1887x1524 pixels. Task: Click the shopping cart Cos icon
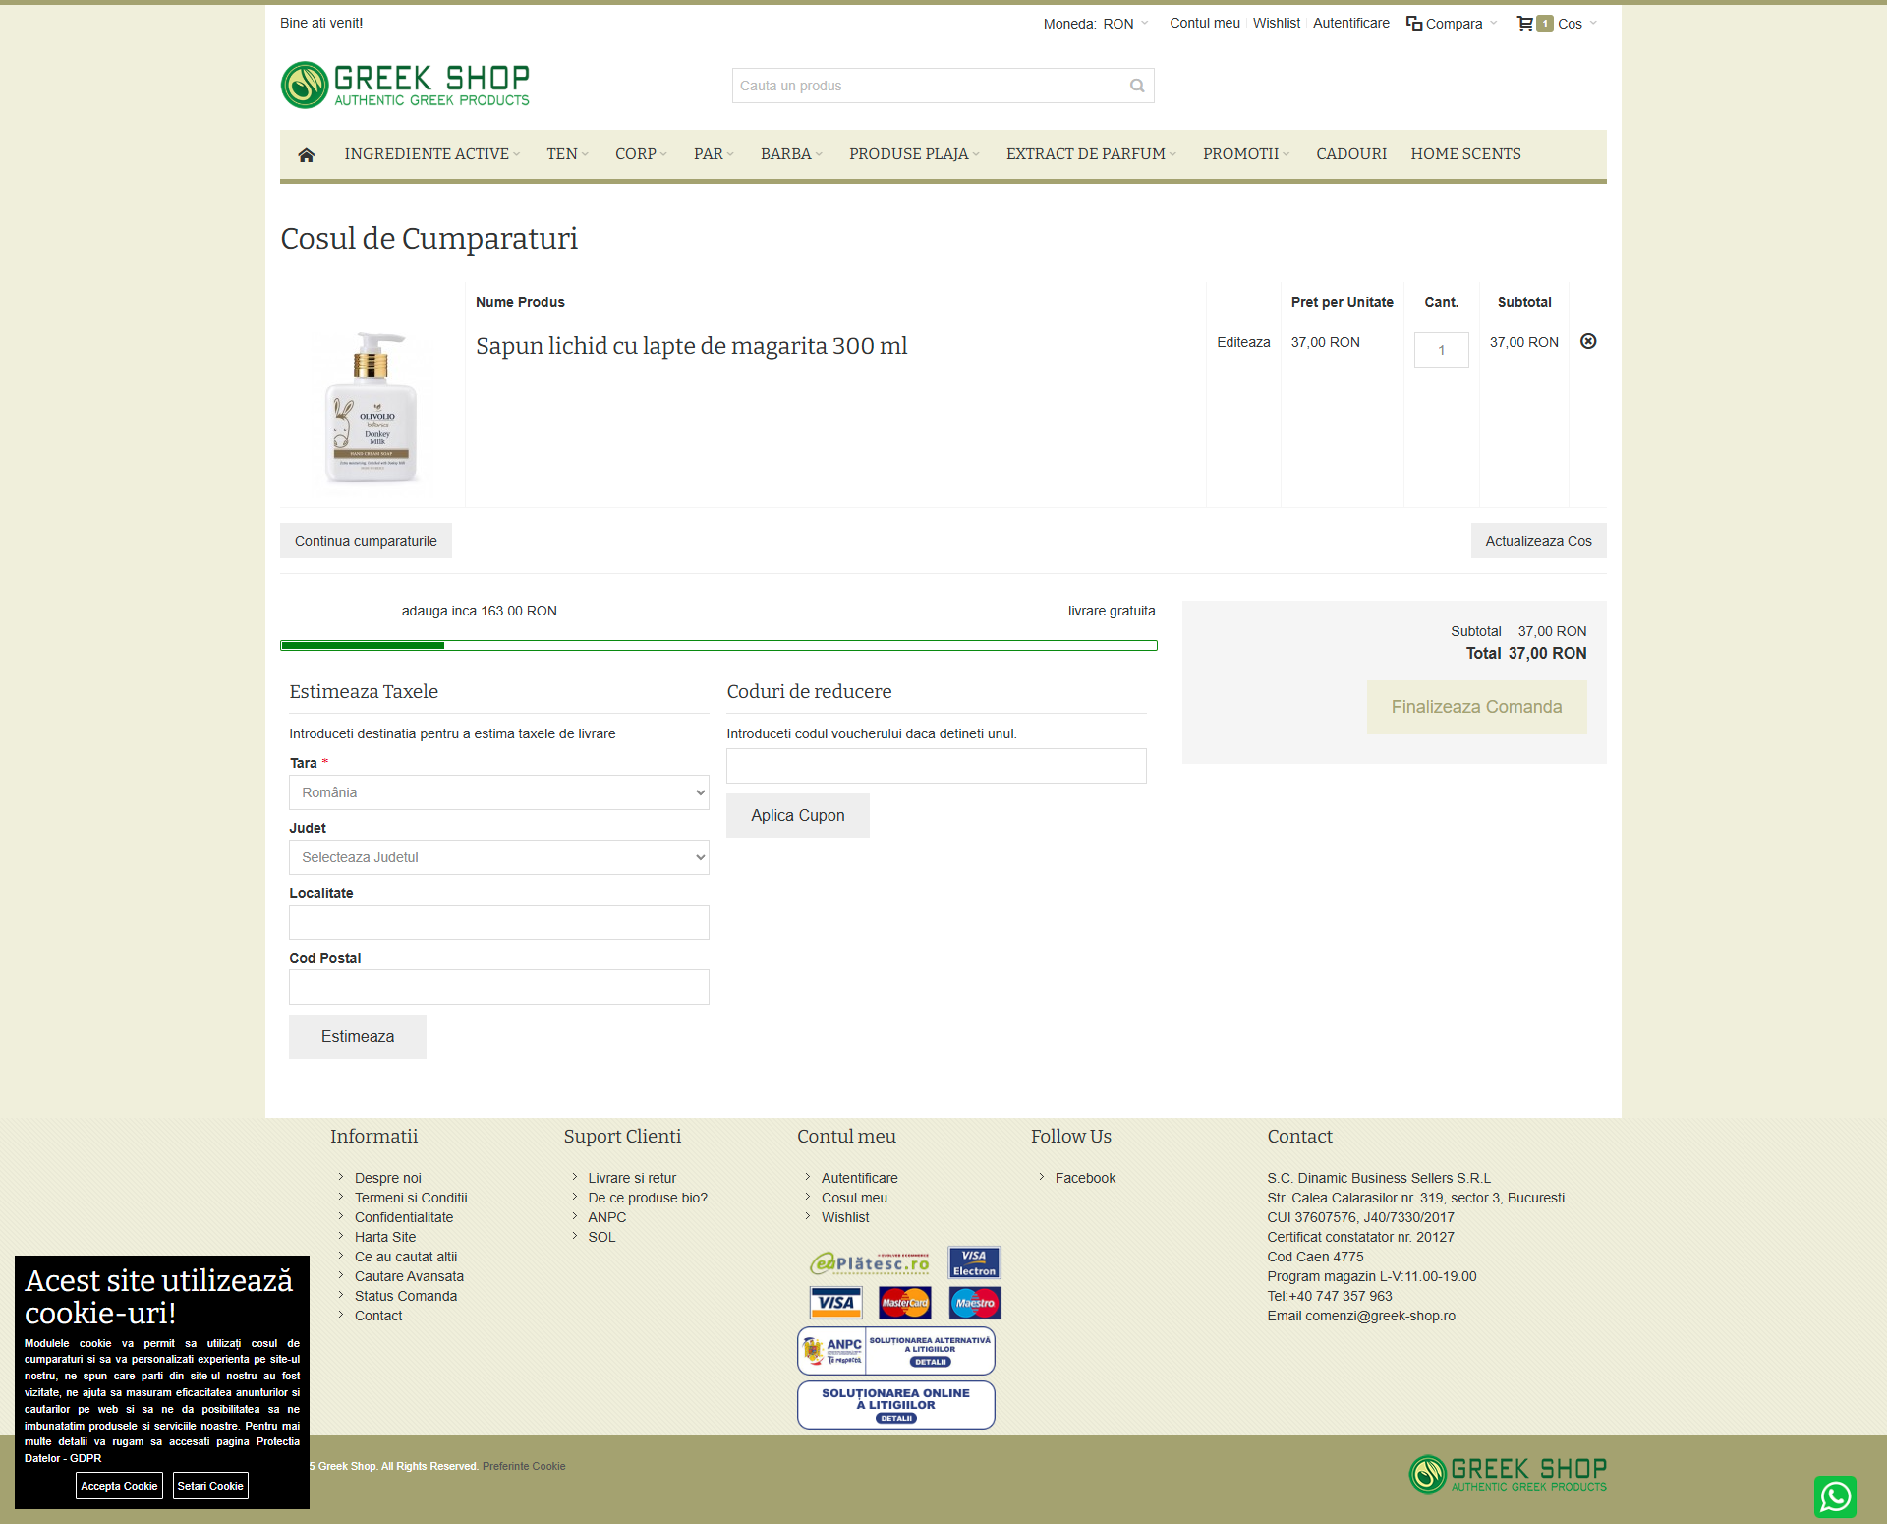click(1525, 24)
